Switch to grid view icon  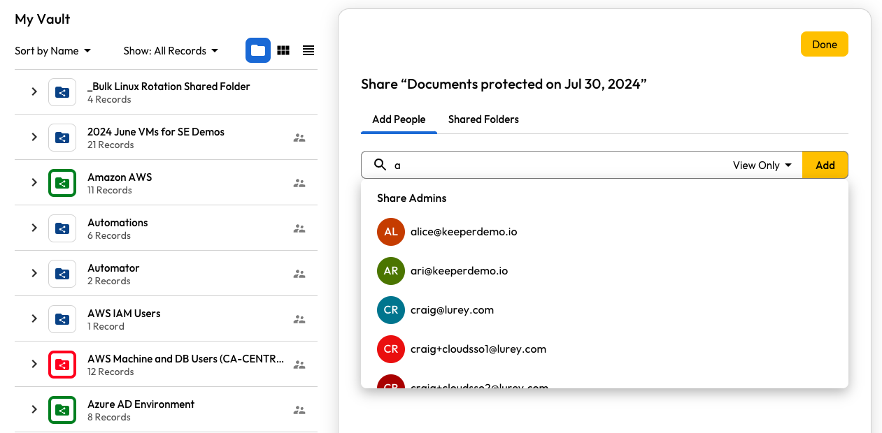283,50
